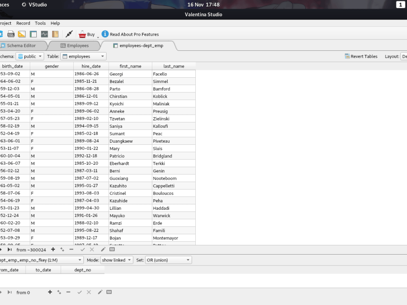Click the to_date column header
Image resolution: width=407 pixels, height=305 pixels.
[44, 270]
